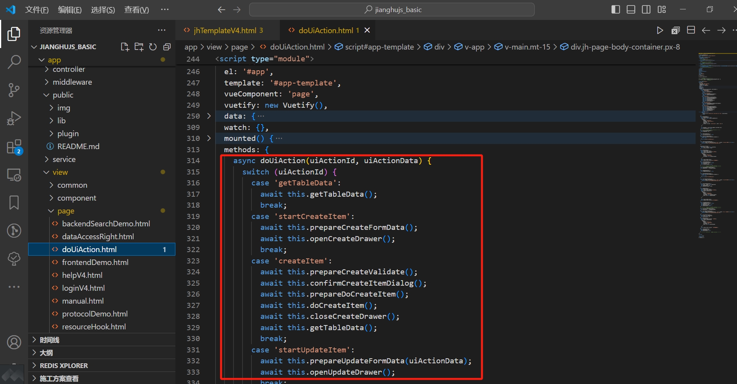This screenshot has height=384, width=737.
Task: Run the current file with the play icon
Action: 660,30
